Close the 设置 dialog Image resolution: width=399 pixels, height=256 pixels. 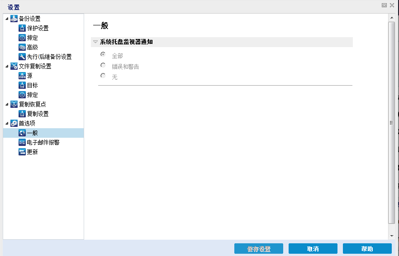click(x=392, y=5)
